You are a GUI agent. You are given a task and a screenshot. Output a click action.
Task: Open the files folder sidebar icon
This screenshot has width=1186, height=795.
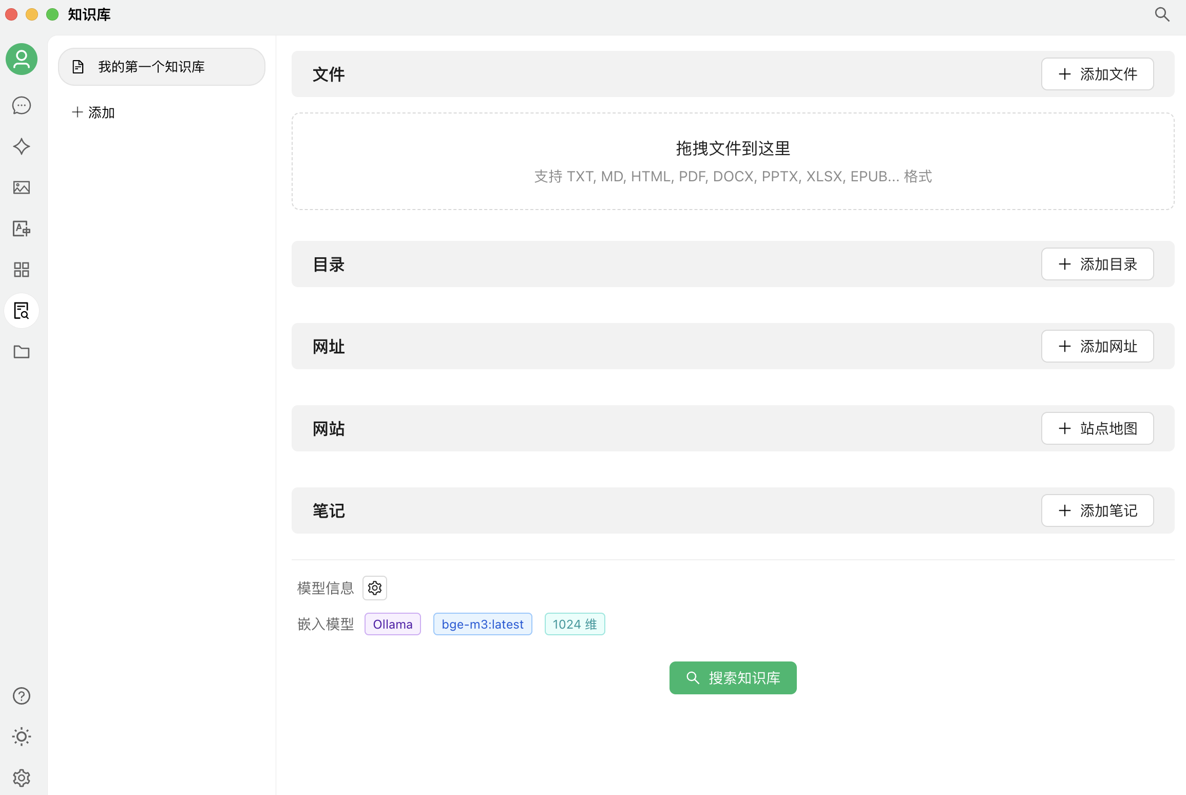pos(22,352)
